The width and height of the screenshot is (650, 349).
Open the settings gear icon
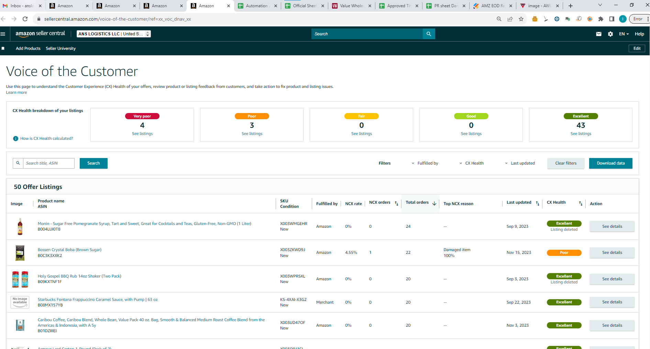(x=610, y=34)
